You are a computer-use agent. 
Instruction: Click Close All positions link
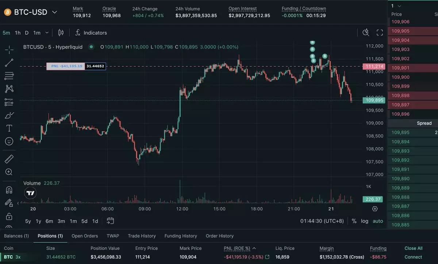coord(413,248)
